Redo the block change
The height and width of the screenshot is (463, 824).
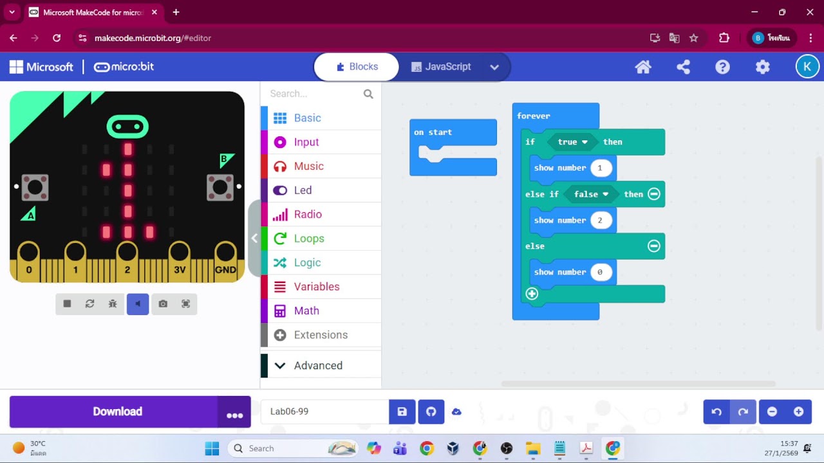click(743, 412)
